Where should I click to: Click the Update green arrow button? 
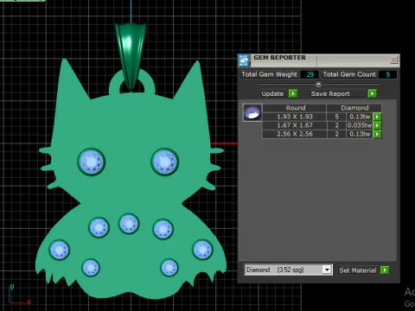(293, 93)
